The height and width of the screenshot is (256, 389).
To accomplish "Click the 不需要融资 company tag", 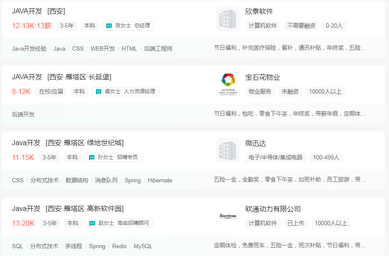I will click(x=301, y=26).
